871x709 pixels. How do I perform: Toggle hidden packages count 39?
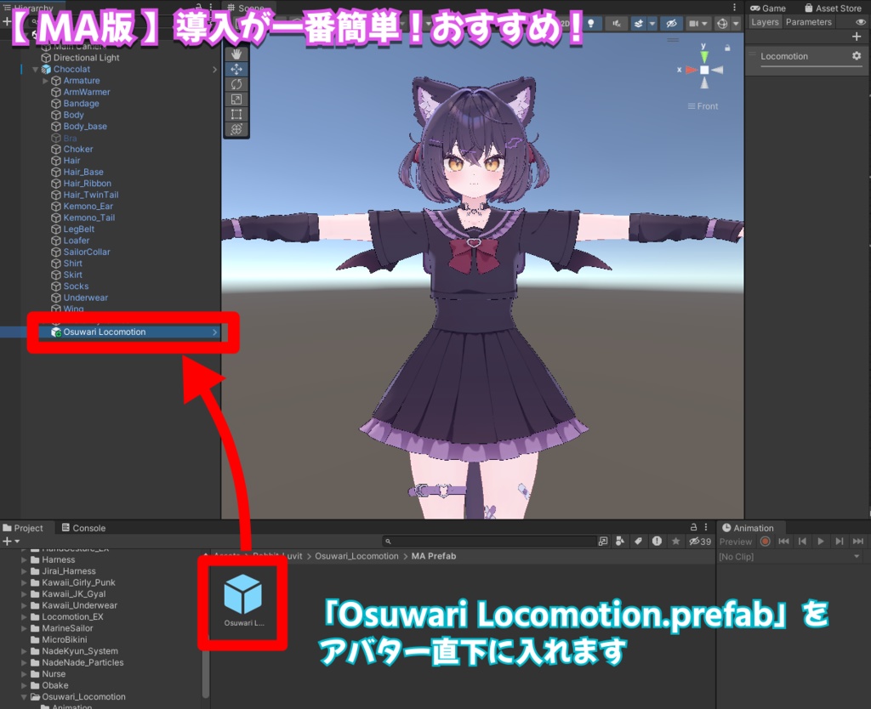(700, 542)
